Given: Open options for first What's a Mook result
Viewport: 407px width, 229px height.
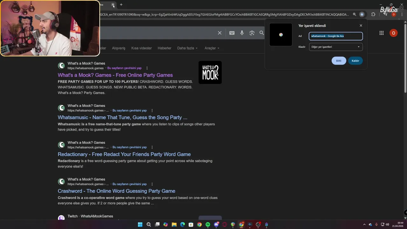Looking at the screenshot, I should click(x=147, y=68).
